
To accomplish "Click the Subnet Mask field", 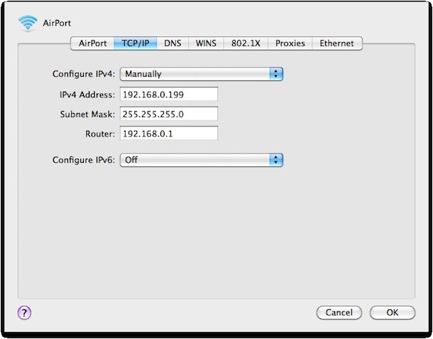I will (x=169, y=114).
